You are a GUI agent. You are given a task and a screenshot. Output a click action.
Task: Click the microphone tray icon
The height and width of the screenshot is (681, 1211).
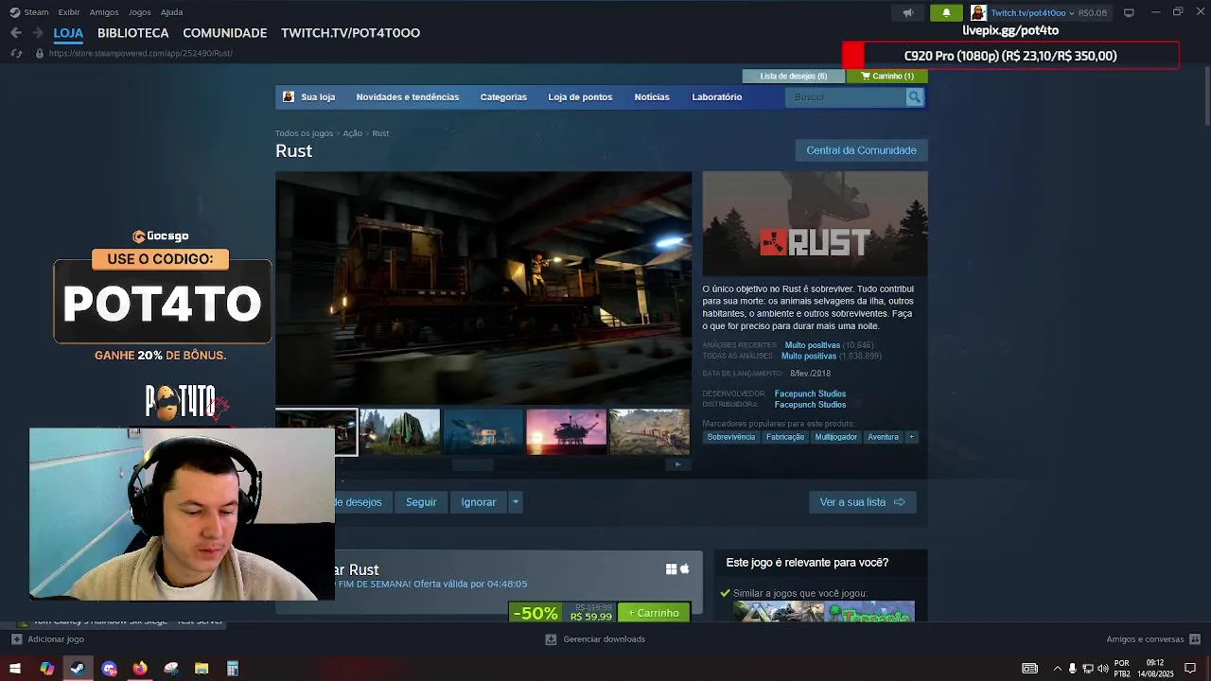pyautogui.click(x=1072, y=669)
